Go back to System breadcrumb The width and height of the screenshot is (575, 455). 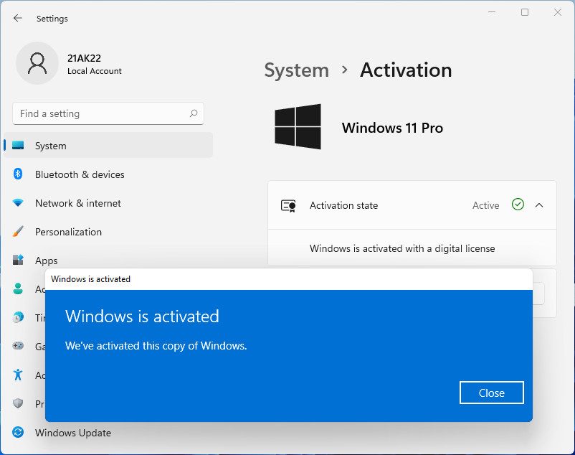[296, 70]
